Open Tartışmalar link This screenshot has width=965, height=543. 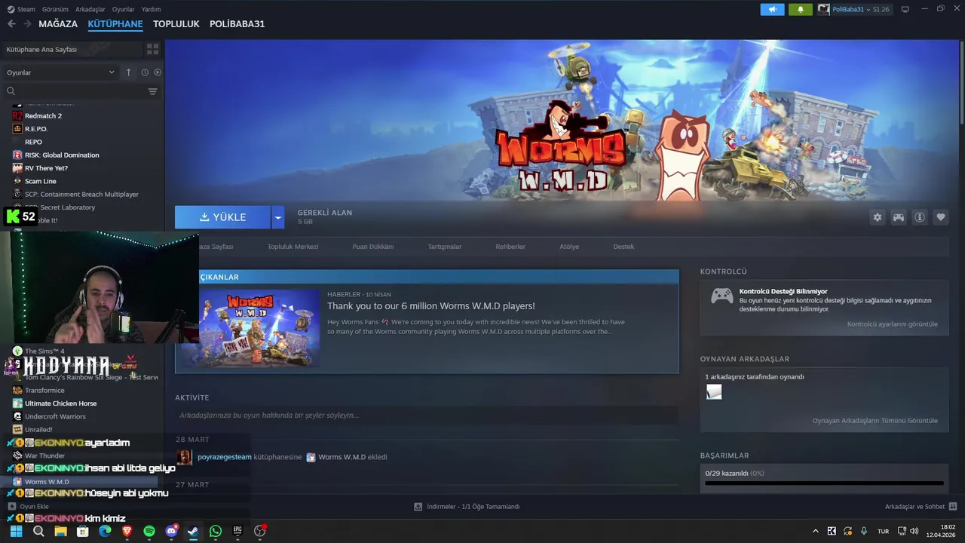[x=445, y=247]
